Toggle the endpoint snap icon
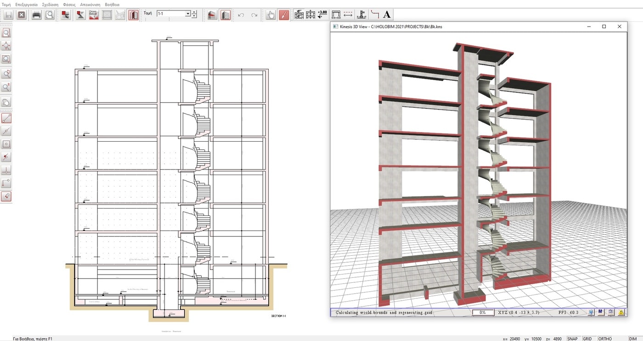Image resolution: width=643 pixels, height=341 pixels. coord(6,118)
